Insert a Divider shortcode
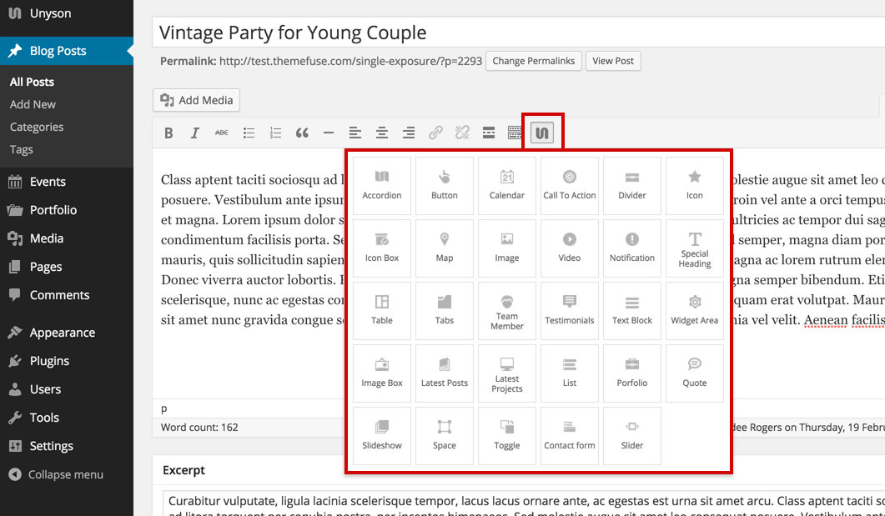885x516 pixels. (x=632, y=186)
